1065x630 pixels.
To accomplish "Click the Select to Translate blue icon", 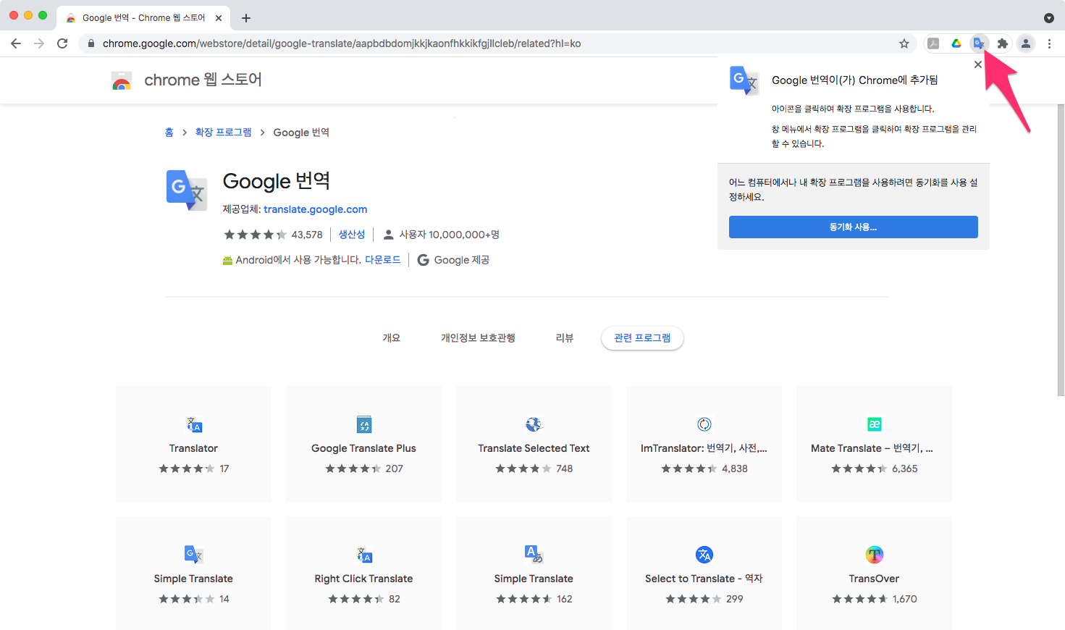I will 704,555.
